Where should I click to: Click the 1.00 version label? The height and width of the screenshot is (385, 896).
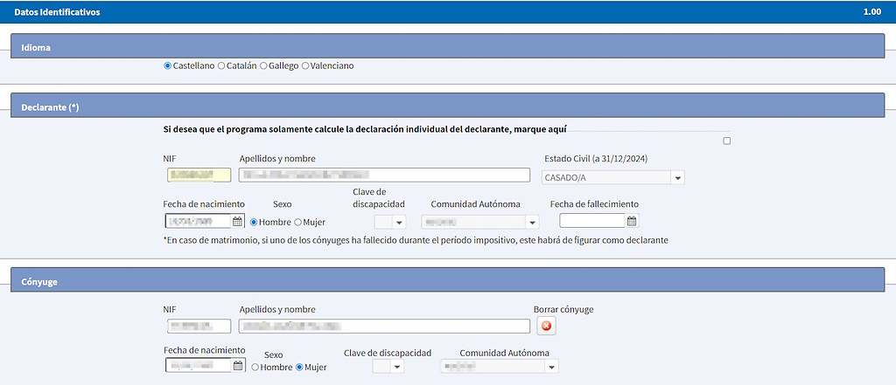(872, 12)
